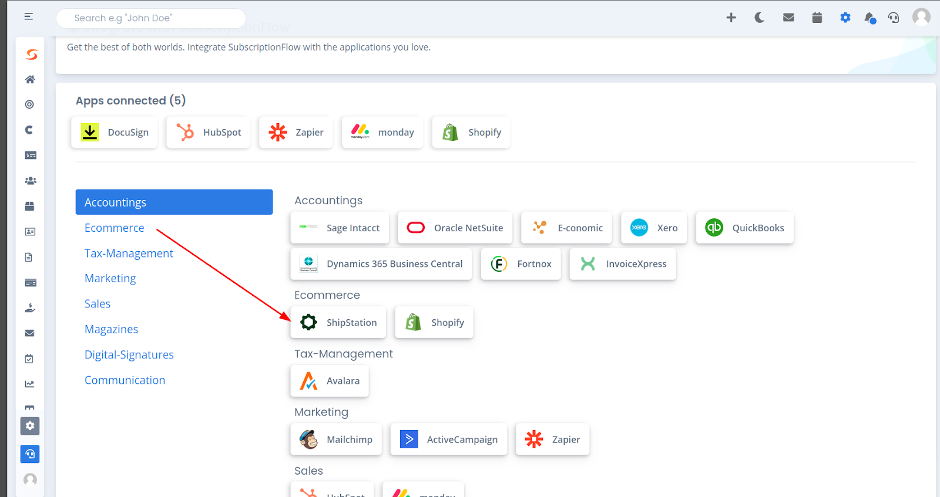
Task: Open InvoiceXpress integration
Action: [623, 264]
